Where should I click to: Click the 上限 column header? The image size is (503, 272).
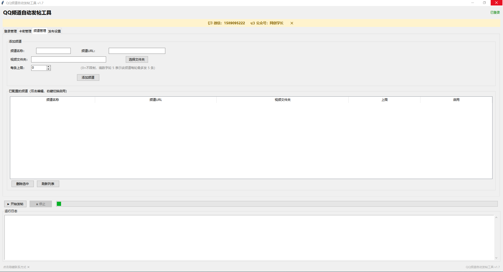coord(384,100)
